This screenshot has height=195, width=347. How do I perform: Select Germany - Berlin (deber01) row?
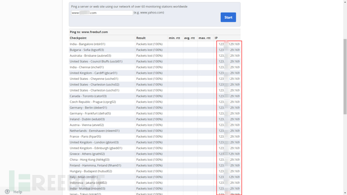click(x=154, y=108)
